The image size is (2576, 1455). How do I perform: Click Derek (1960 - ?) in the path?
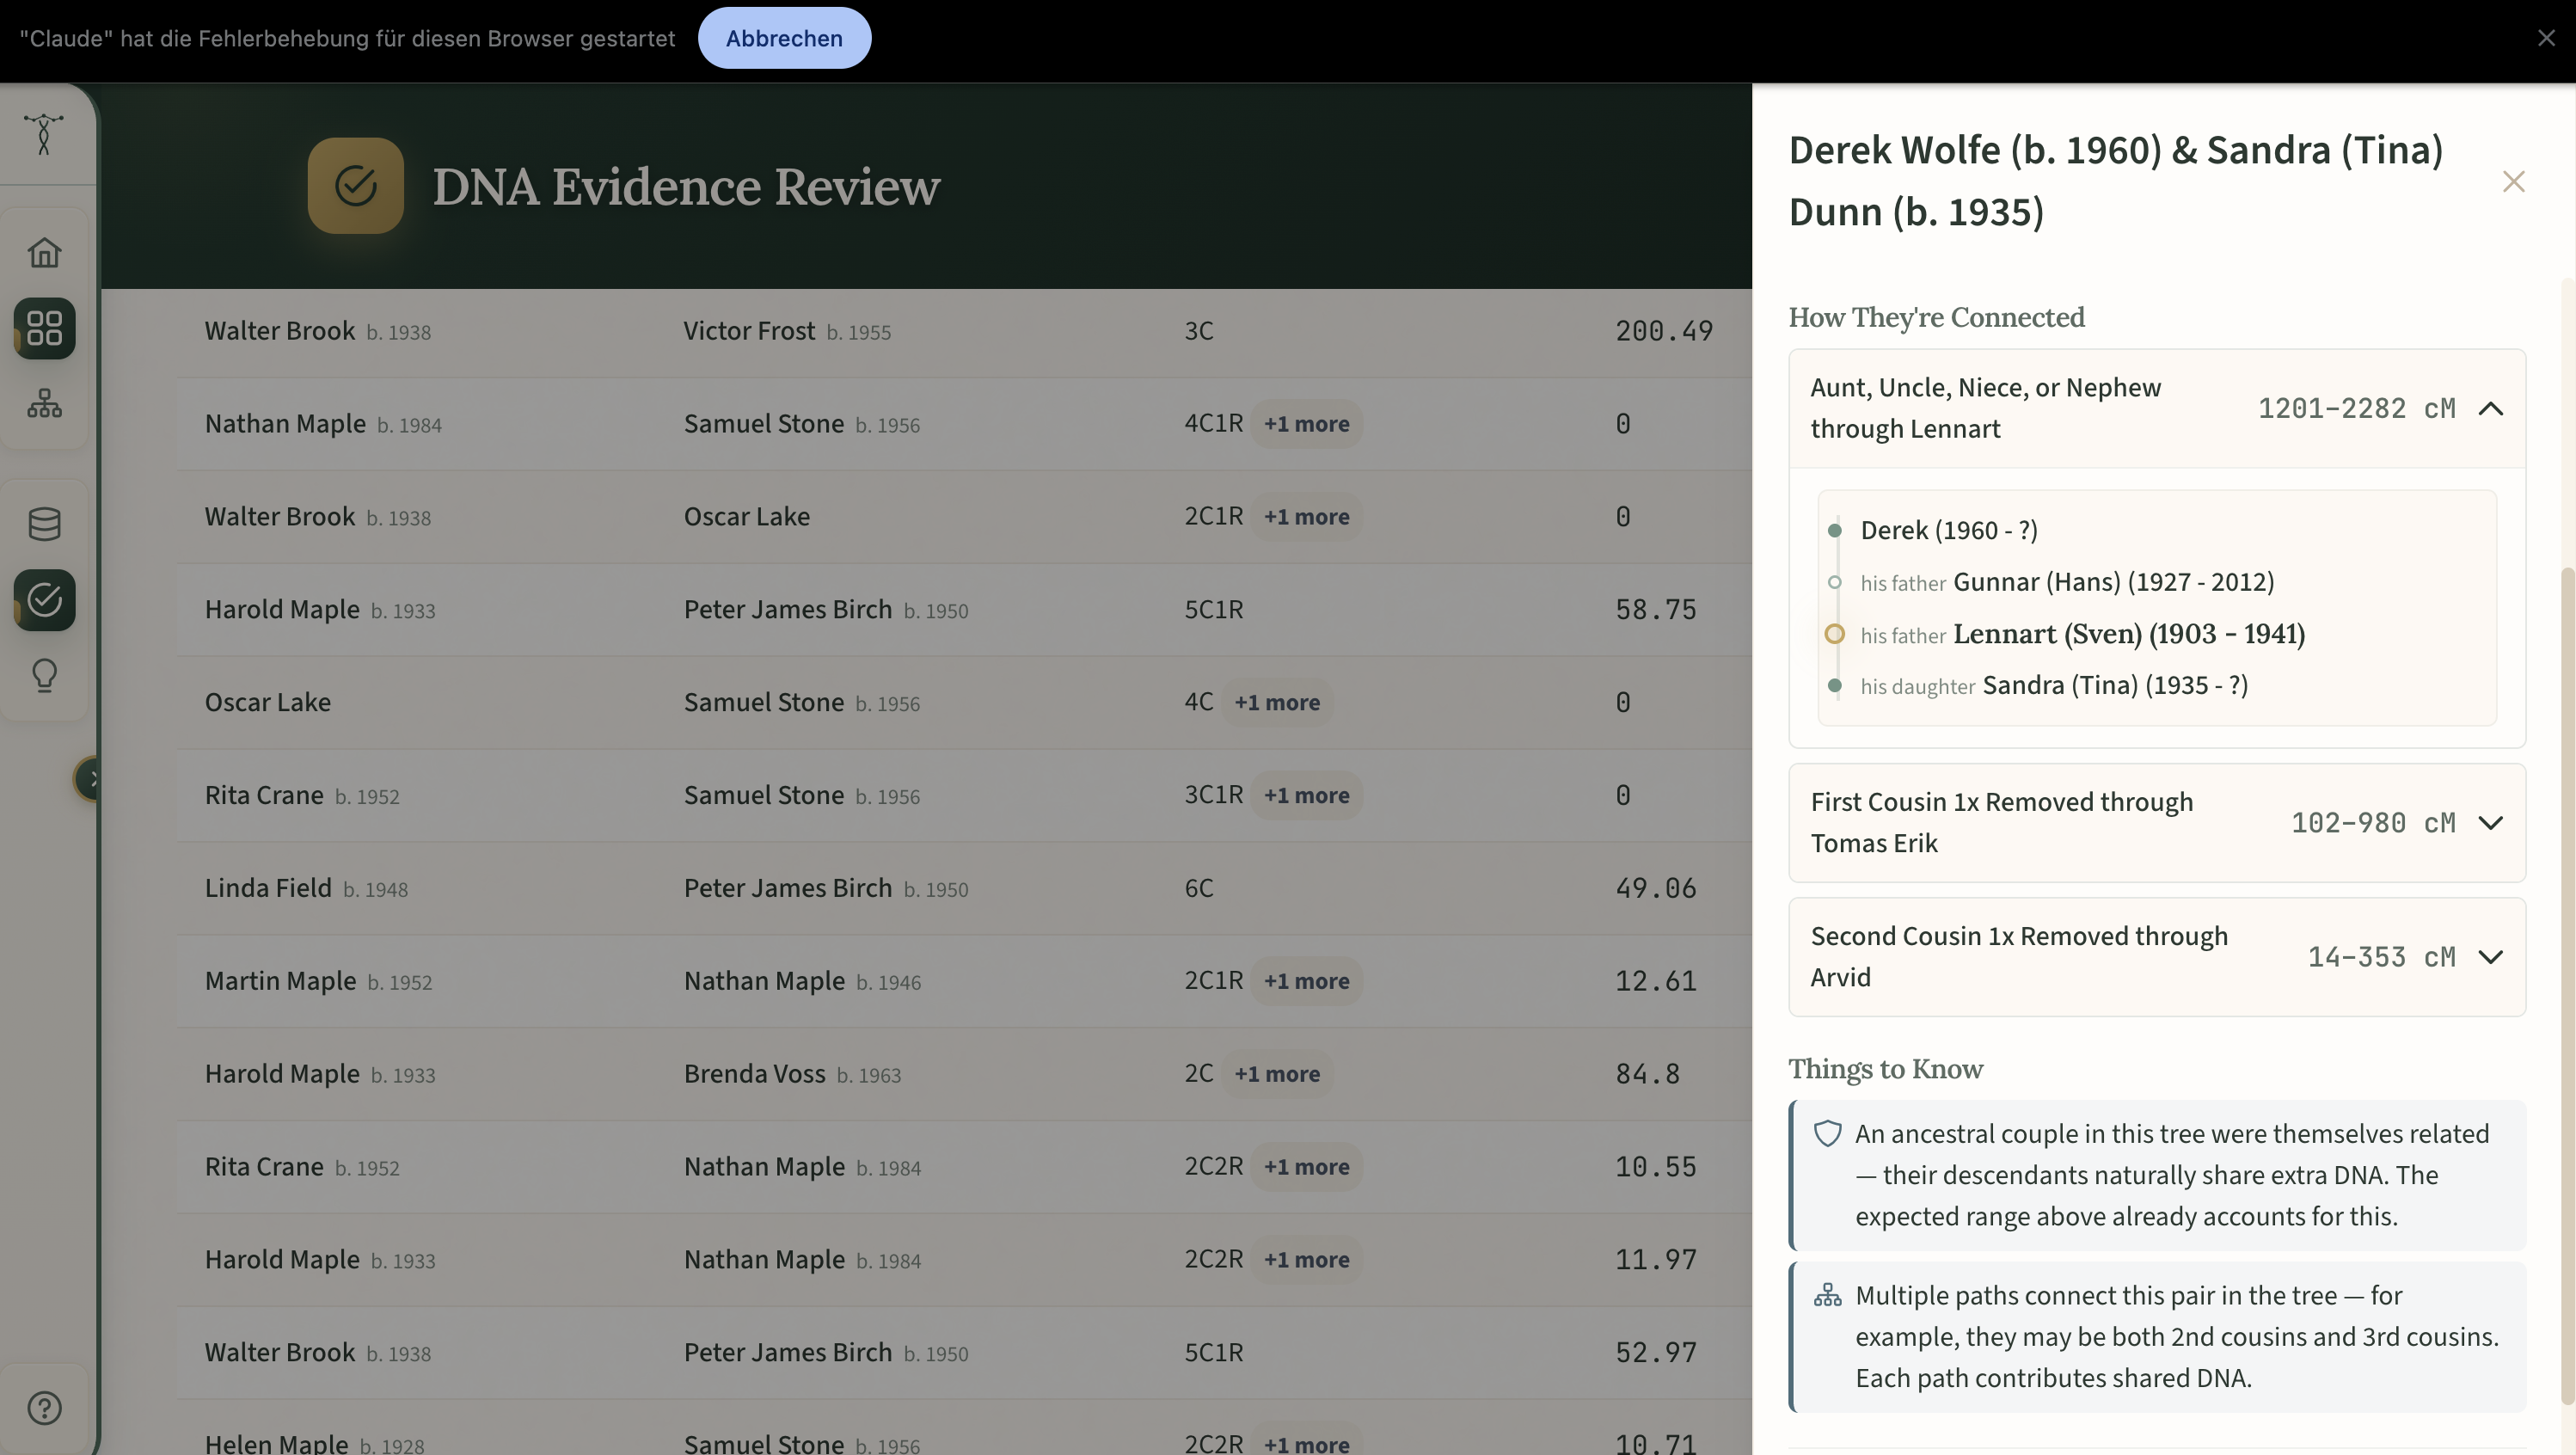pyautogui.click(x=1948, y=530)
